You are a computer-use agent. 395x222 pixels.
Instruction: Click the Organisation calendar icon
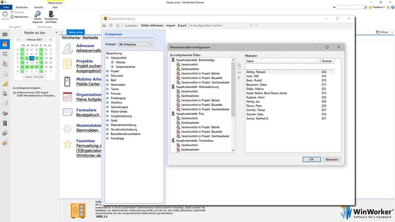[x=67, y=97]
